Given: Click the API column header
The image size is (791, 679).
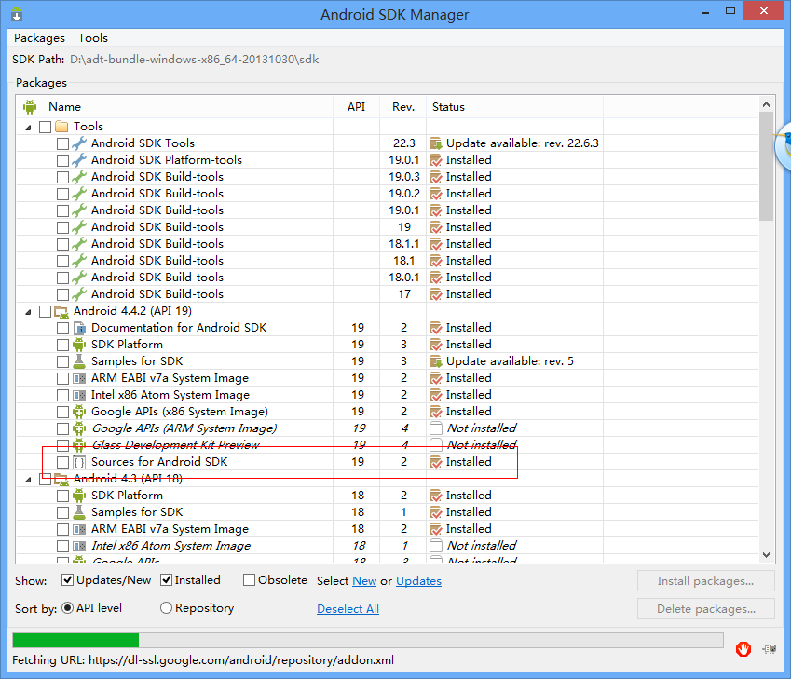Looking at the screenshot, I should pyautogui.click(x=356, y=107).
